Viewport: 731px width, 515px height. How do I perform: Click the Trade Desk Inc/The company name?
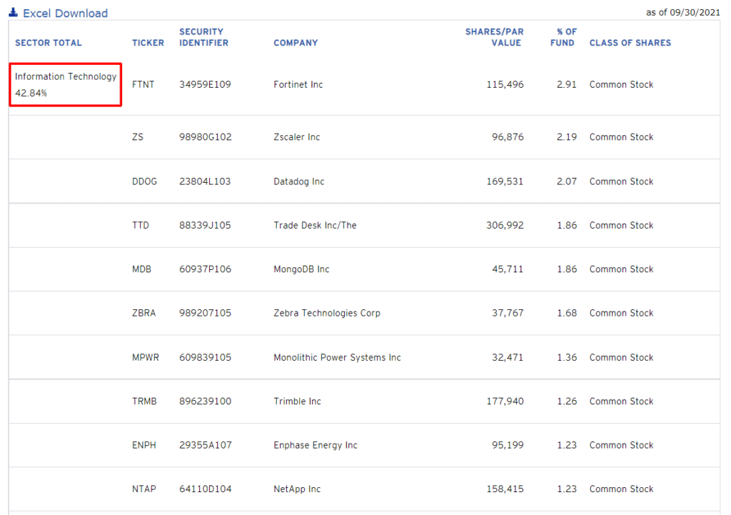(315, 225)
